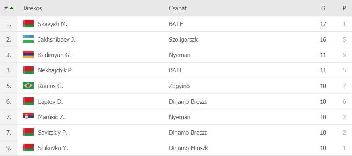Click the green sort arrow next to #
352x156 pixels.
click(x=11, y=8)
